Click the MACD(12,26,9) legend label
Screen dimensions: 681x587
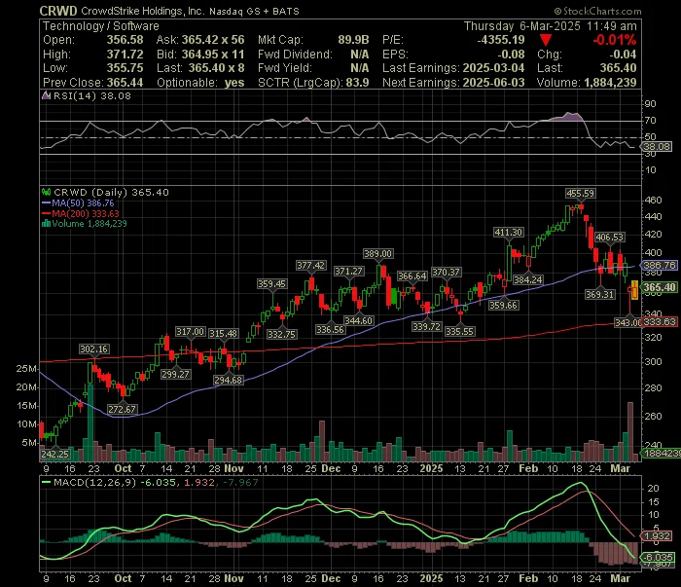click(94, 482)
